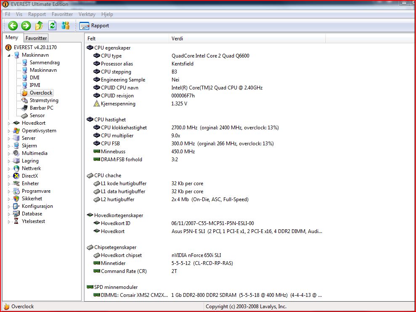Click the Multimedia speaker icon

[x=16, y=153]
